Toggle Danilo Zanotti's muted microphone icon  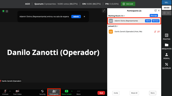coord(155,32)
